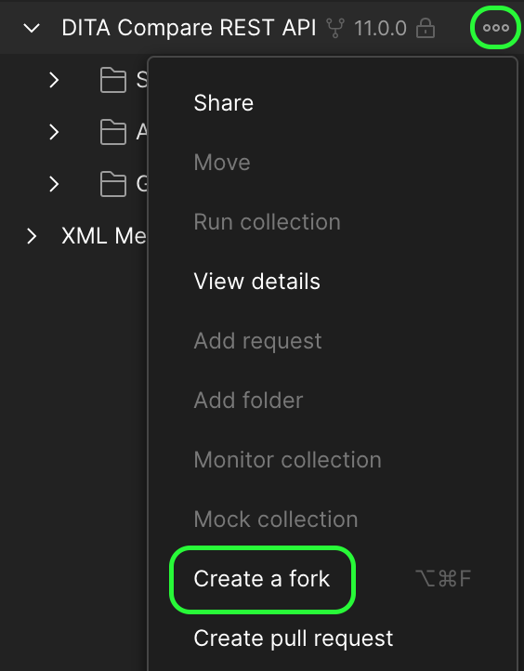Image resolution: width=524 pixels, height=671 pixels.
Task: Expand the first folder chevron
Action: pyautogui.click(x=54, y=80)
